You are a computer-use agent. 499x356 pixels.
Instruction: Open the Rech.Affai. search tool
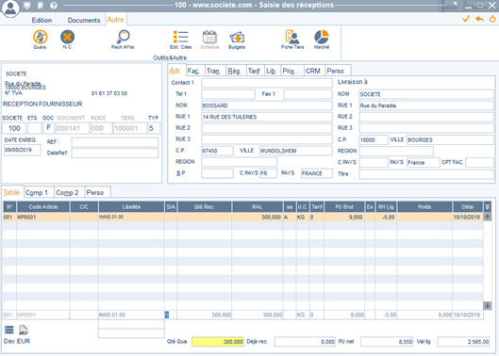point(123,37)
